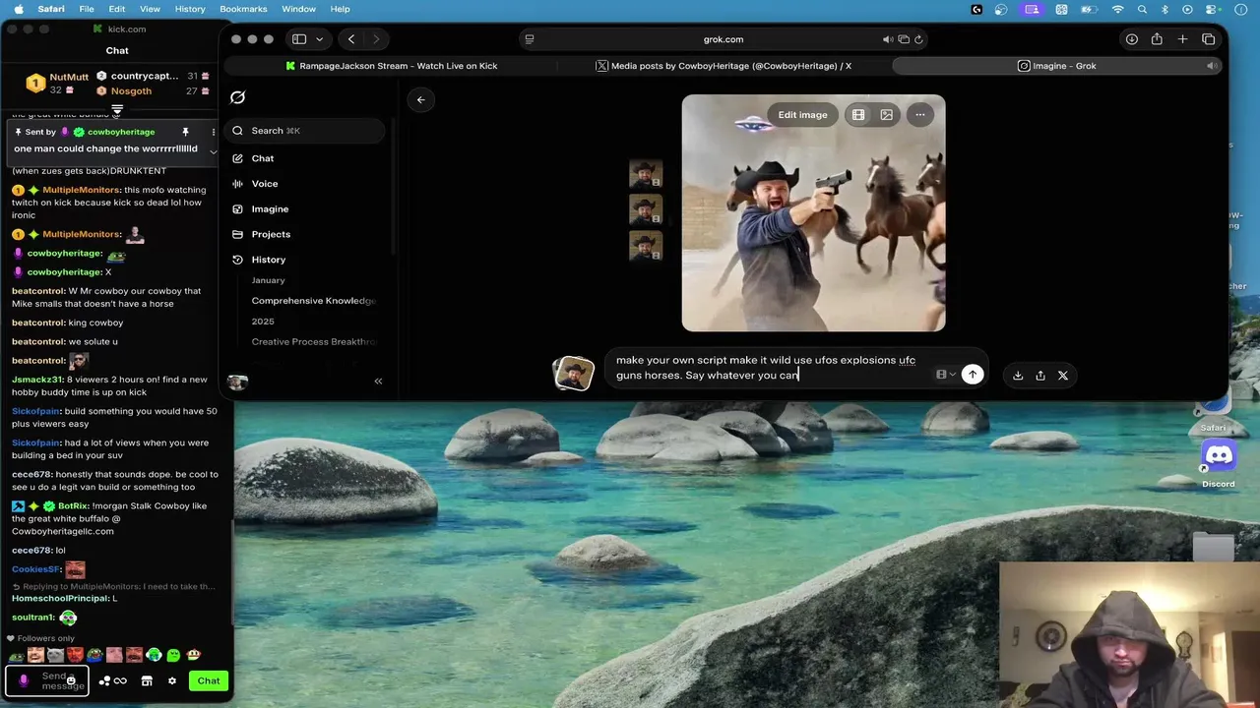The height and width of the screenshot is (708, 1260).
Task: Click the infinity icon in the Kick chat bar
Action: point(120,680)
